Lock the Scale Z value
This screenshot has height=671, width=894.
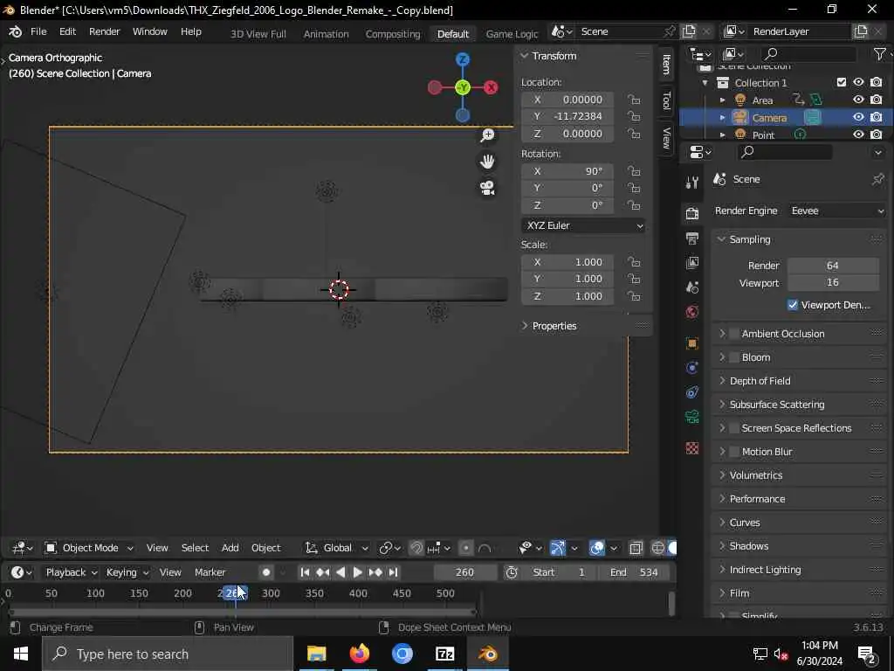[x=634, y=295]
